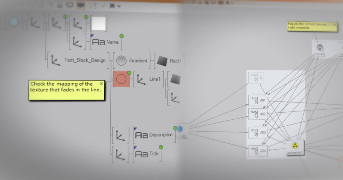Click the speech bubble comment icon
The width and height of the screenshot is (343, 180).
pos(69,5)
